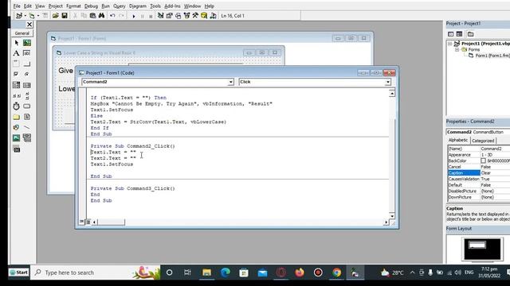Open Toolbox from the hammer-wrench toolbar icon

pos(195,16)
